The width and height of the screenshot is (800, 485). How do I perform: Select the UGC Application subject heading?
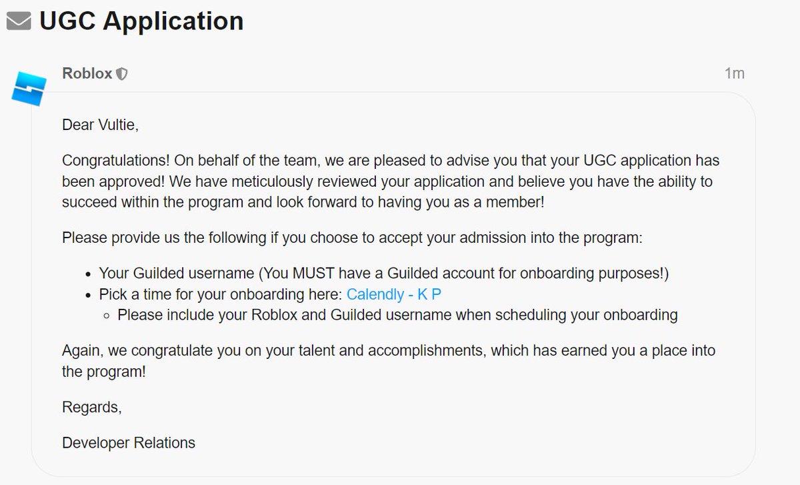(141, 21)
